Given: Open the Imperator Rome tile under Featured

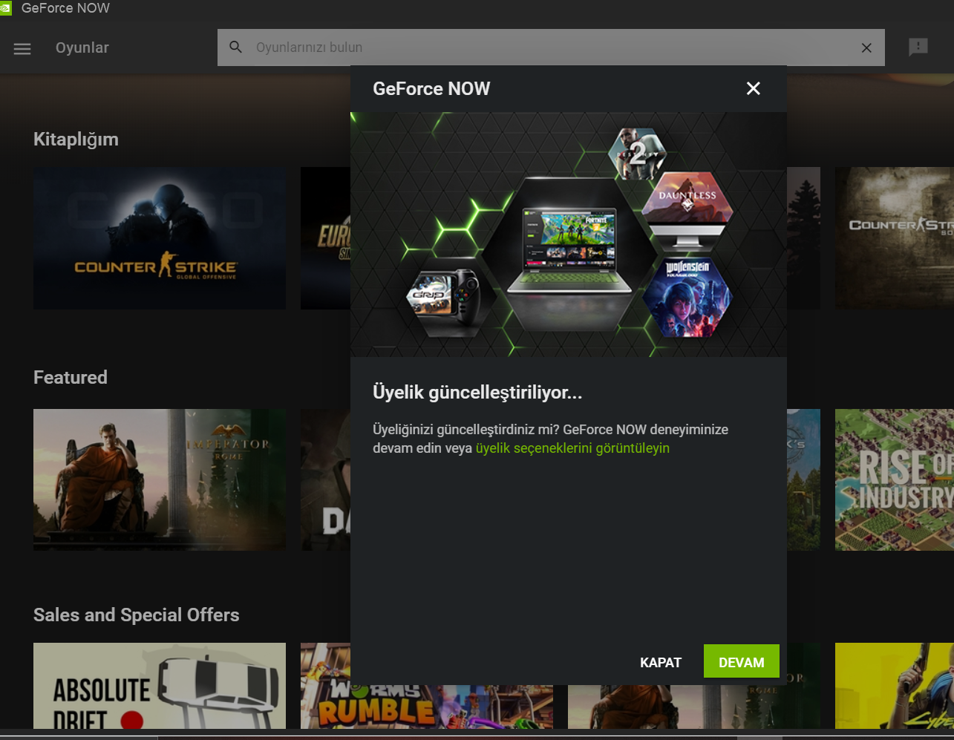Looking at the screenshot, I should pyautogui.click(x=160, y=479).
